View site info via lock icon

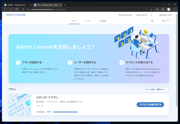point(23,9)
